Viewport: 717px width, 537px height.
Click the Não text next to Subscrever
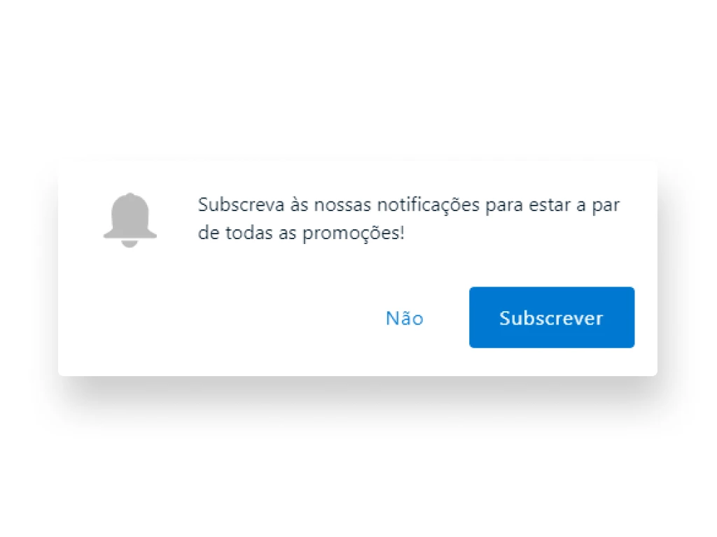[x=405, y=318]
